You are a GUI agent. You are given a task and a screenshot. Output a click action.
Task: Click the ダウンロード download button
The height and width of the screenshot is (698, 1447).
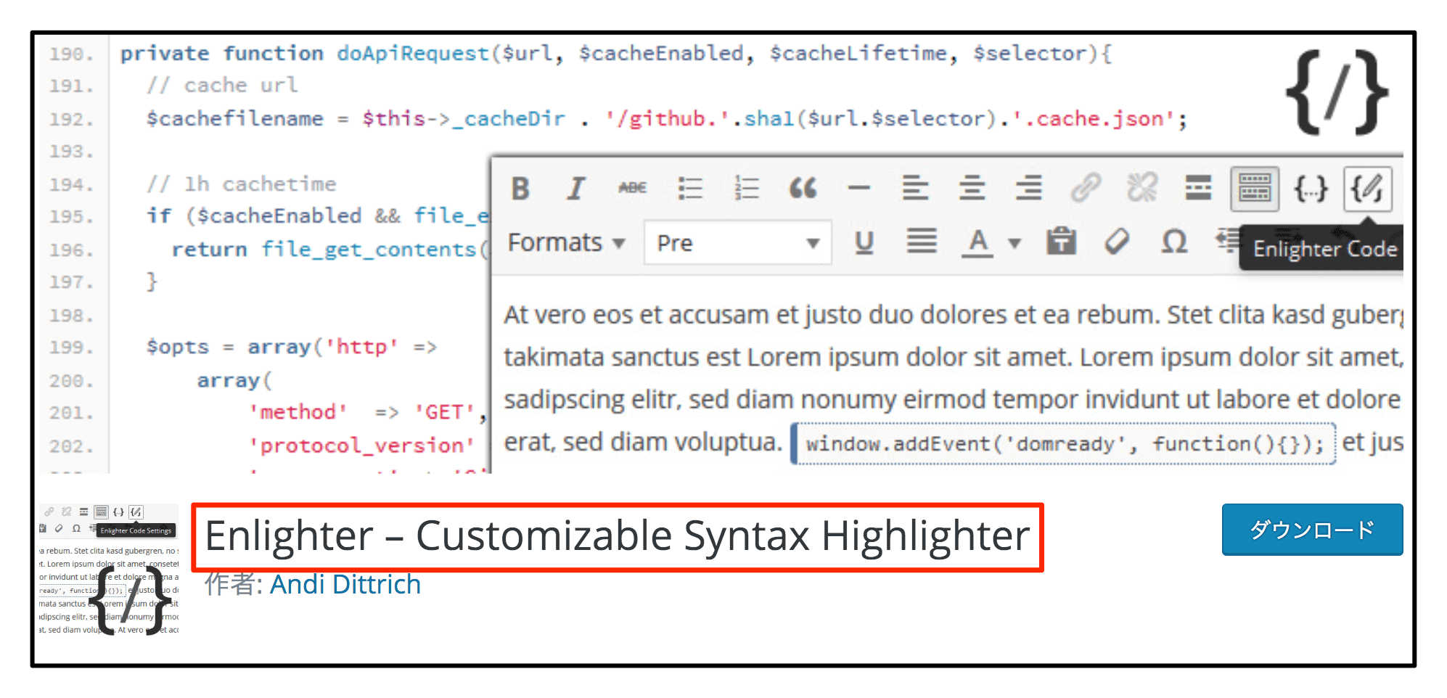click(1312, 530)
